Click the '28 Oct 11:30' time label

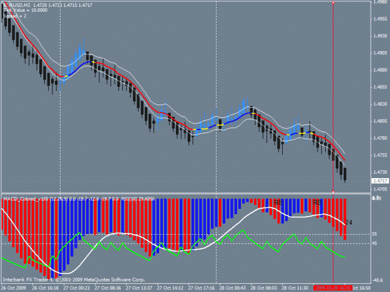click(x=295, y=288)
